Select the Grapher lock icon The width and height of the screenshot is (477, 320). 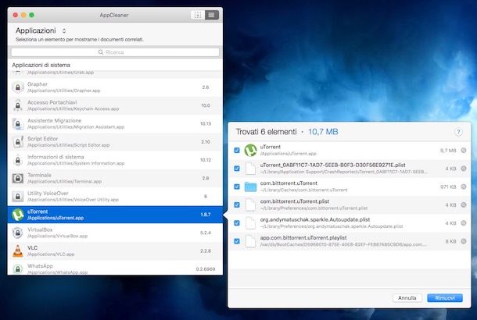(18, 87)
